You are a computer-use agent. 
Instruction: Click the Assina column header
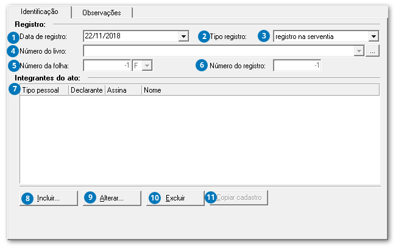click(123, 90)
